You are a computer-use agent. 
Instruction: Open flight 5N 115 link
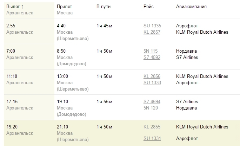tap(151, 51)
